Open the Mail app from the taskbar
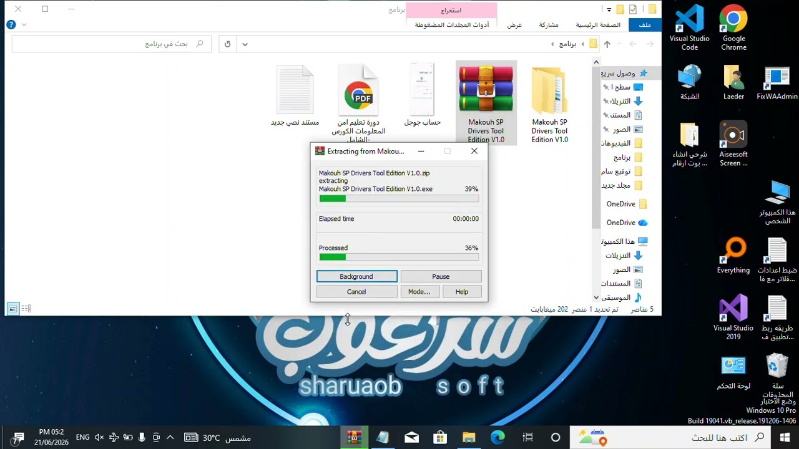 (411, 437)
